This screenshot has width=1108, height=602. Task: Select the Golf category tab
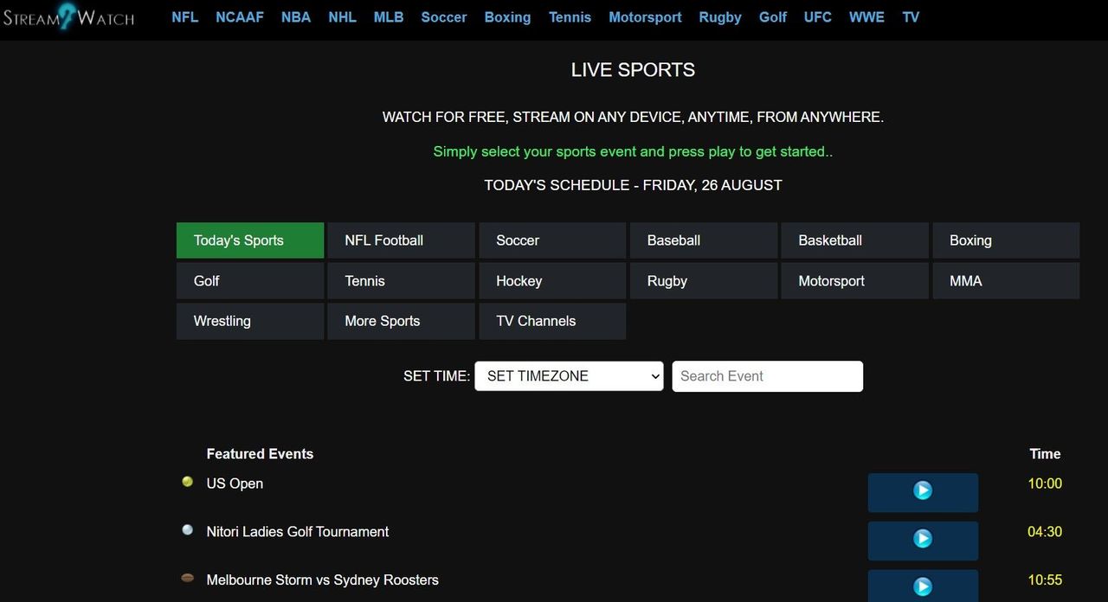[250, 281]
